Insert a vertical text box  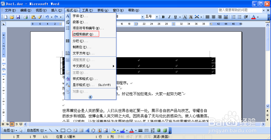click(81, 130)
